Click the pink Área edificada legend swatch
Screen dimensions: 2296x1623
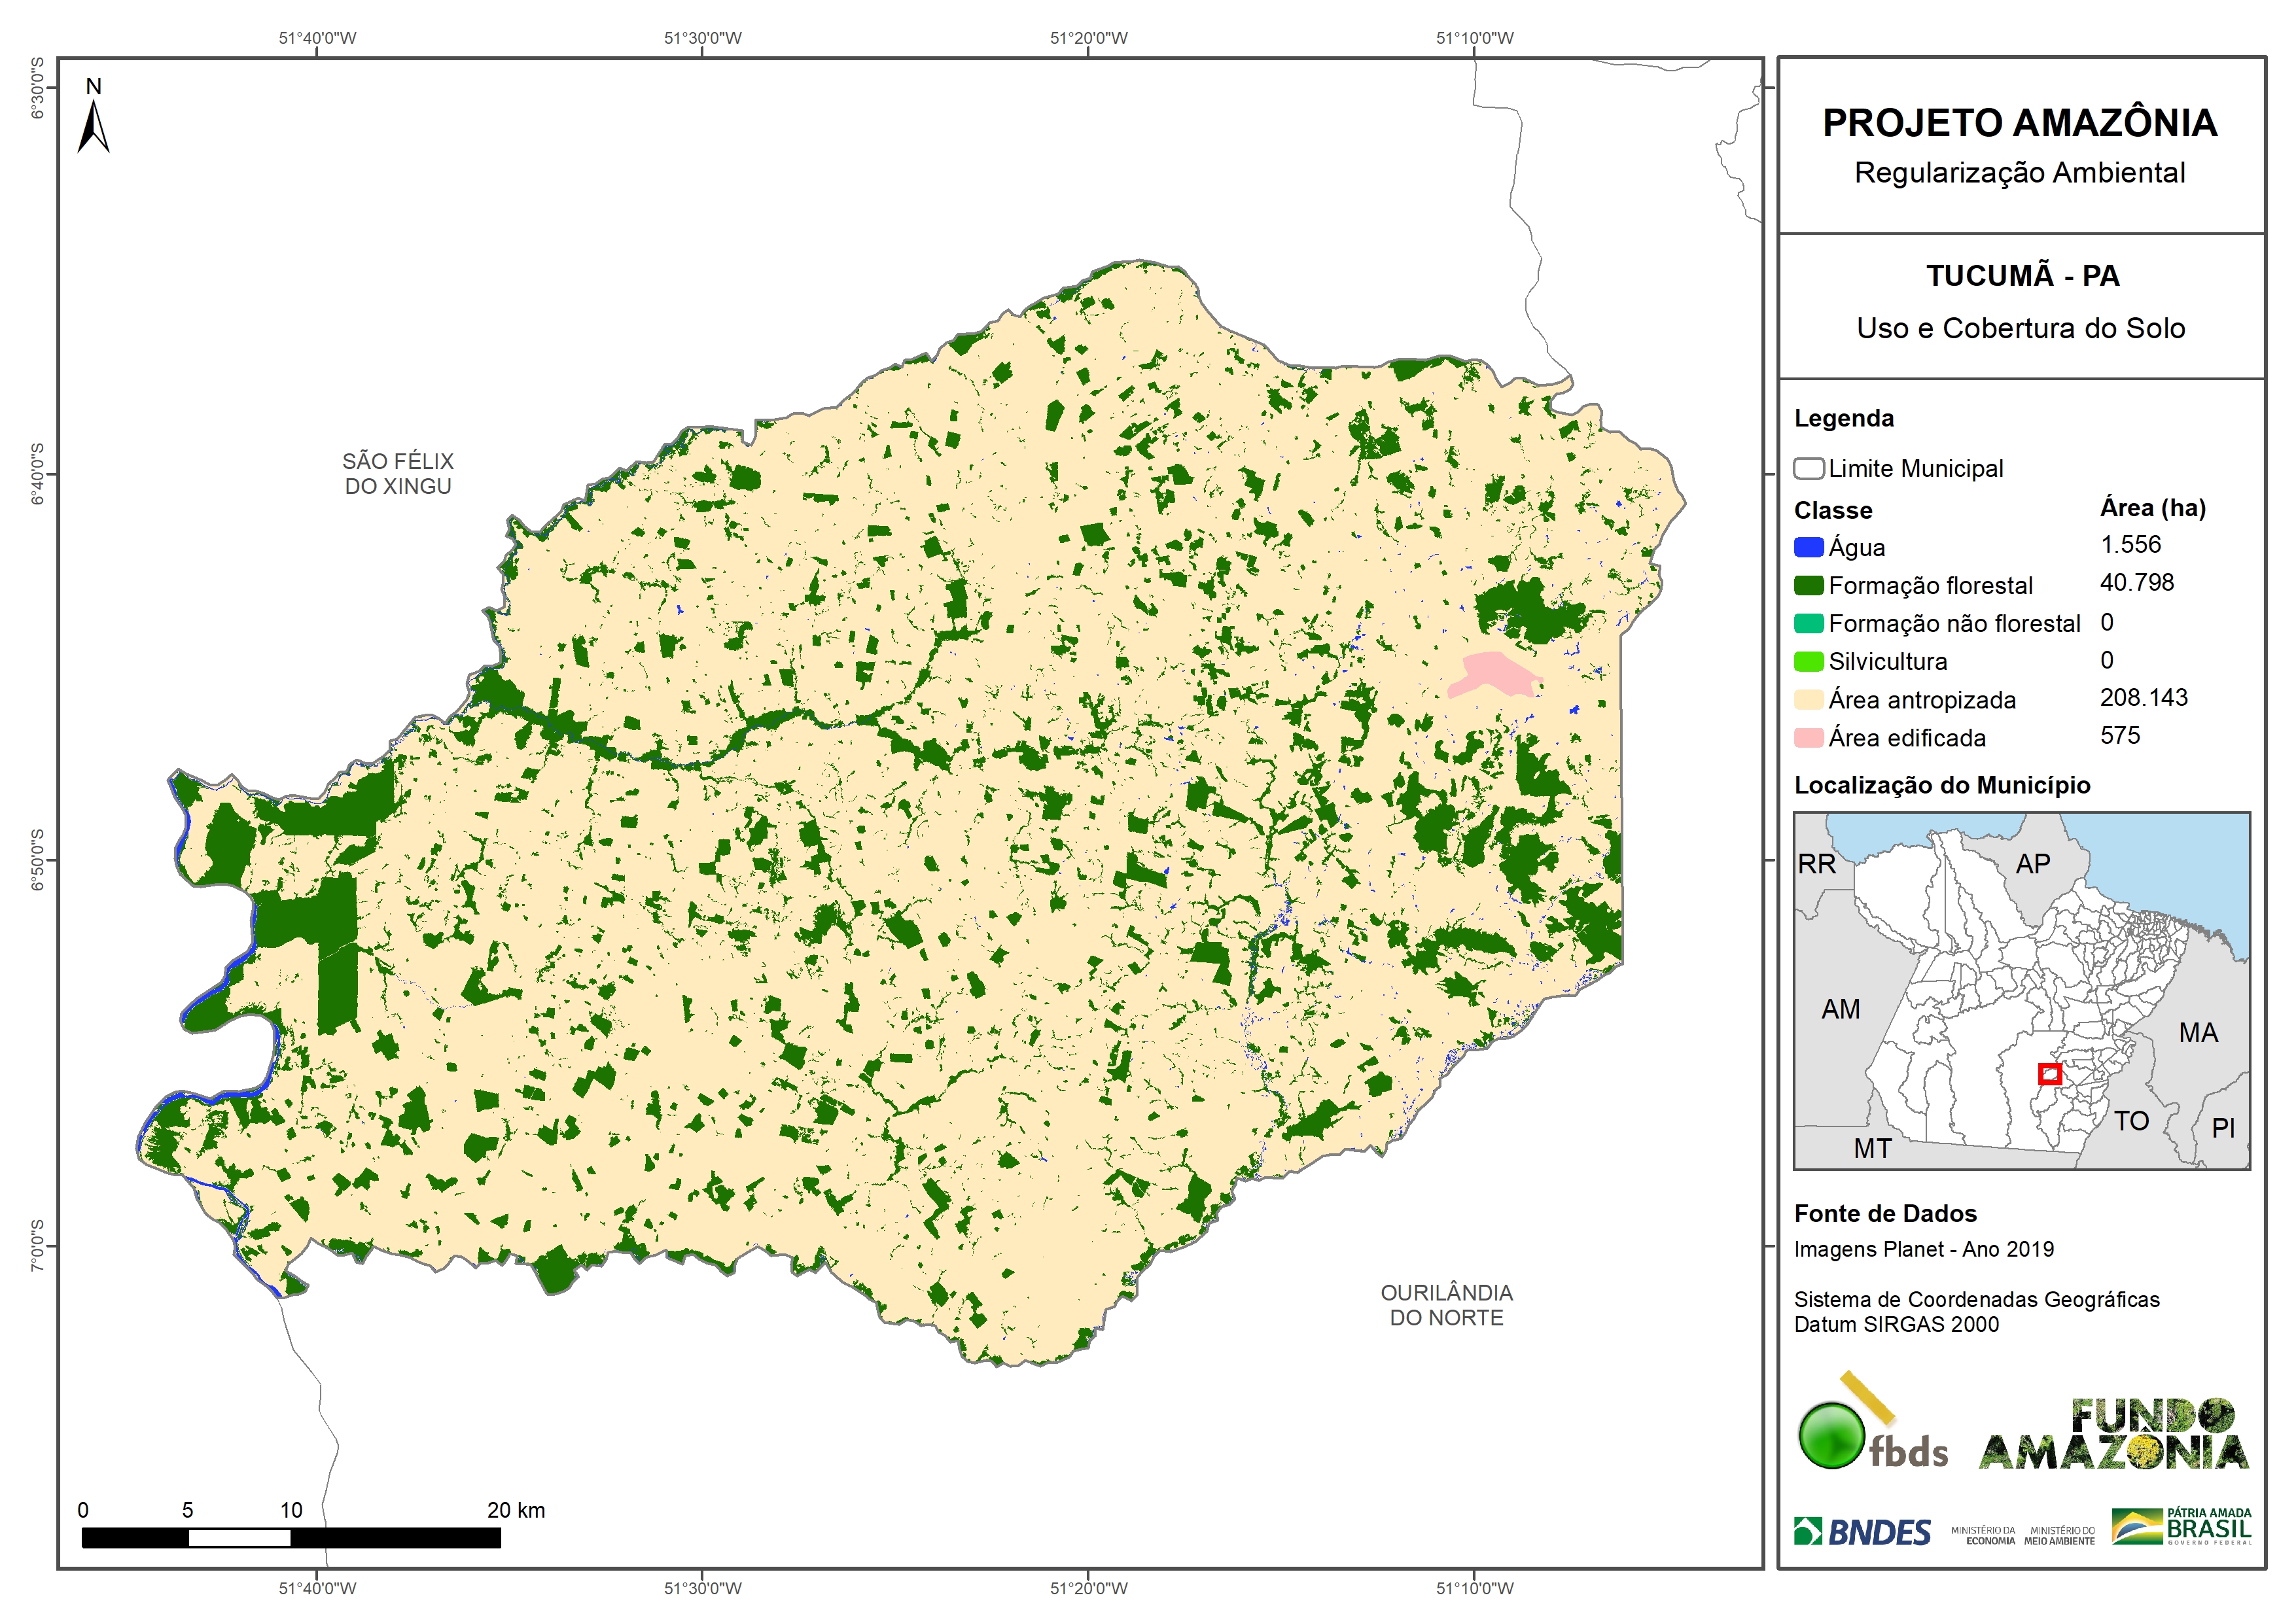1808,738
